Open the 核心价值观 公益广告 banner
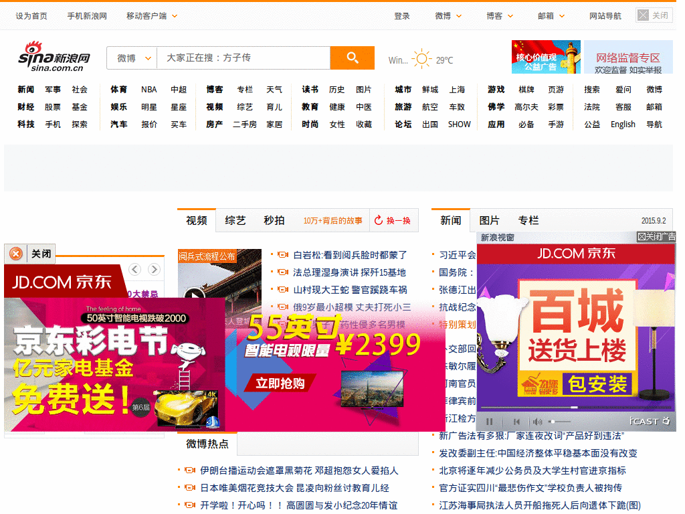Screen dimensions: 685x514 click(x=546, y=57)
